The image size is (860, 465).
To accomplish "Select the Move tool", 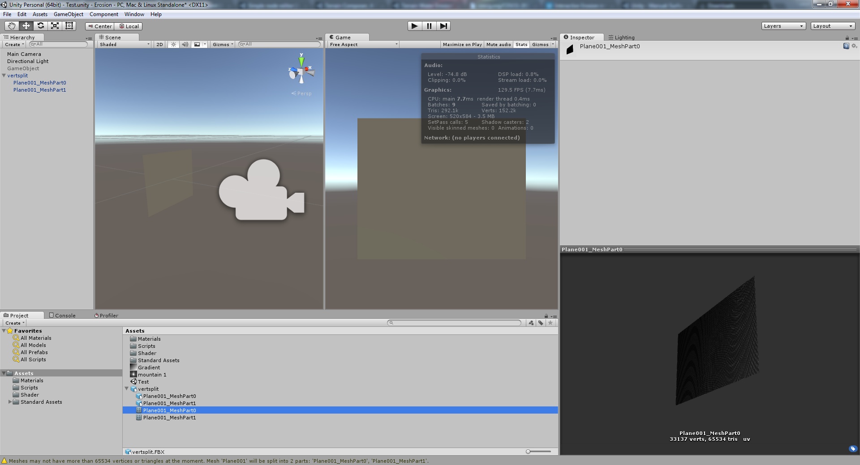I will click(26, 26).
